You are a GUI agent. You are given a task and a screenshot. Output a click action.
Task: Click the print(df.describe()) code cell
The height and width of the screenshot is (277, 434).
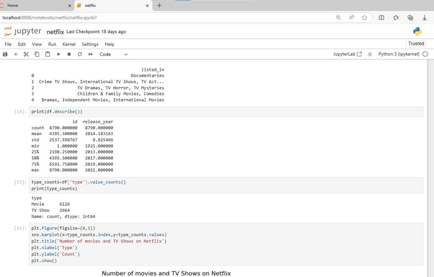tap(226, 111)
